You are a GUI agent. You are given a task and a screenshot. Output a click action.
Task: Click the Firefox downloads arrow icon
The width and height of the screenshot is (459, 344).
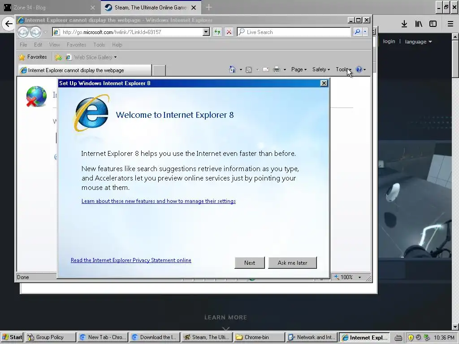point(404,24)
